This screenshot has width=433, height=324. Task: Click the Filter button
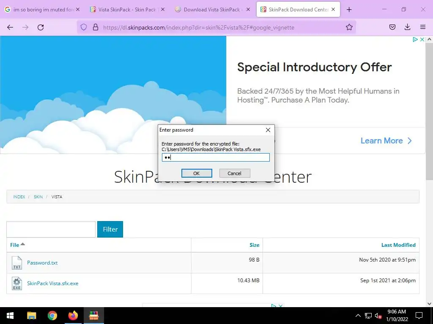[110, 229]
